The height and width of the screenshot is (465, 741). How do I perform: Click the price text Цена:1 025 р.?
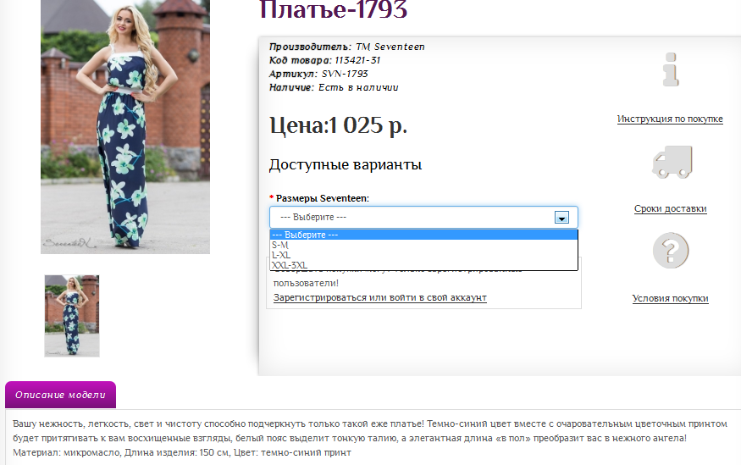tap(339, 125)
